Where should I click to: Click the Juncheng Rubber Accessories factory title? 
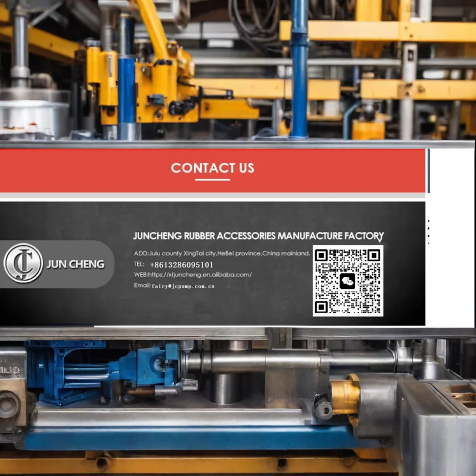tap(258, 236)
